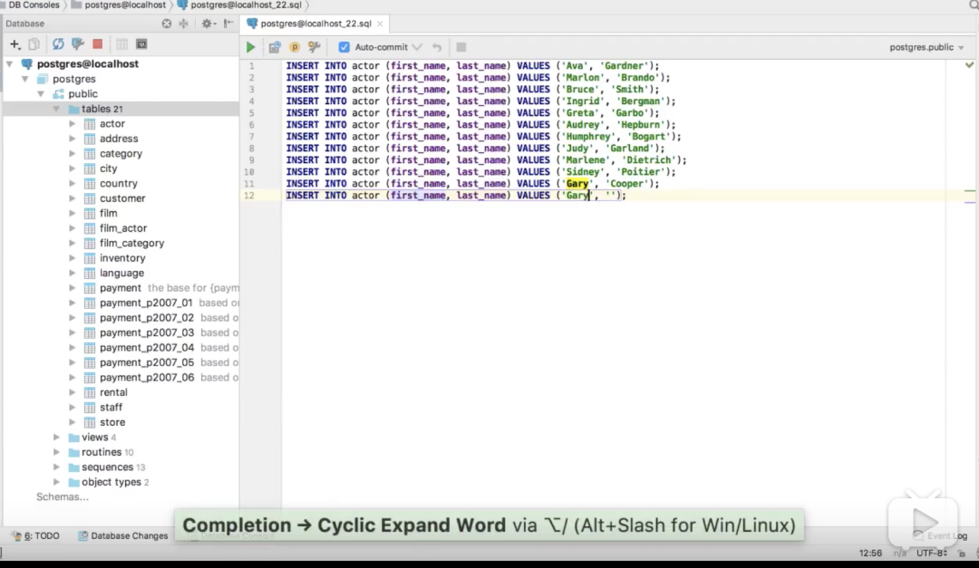Click inside the empty last_name quotes on line 12
This screenshot has height=568, width=979.
[611, 196]
